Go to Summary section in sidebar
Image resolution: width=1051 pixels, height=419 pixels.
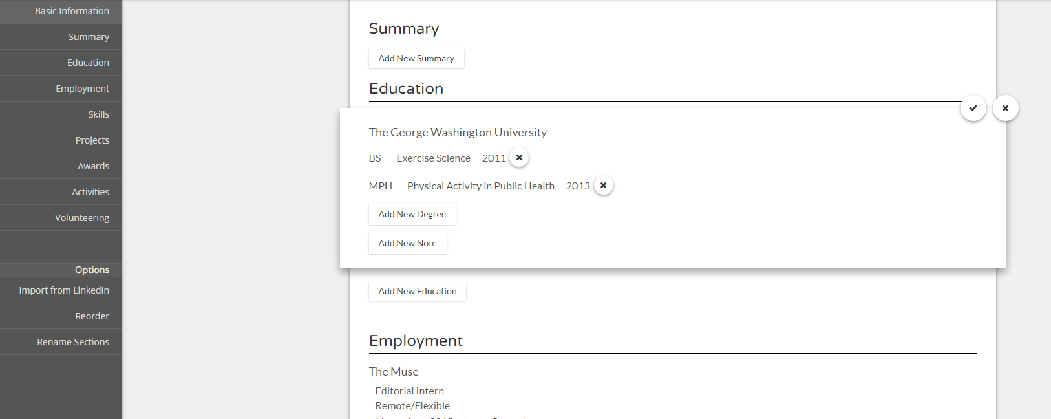point(61,37)
